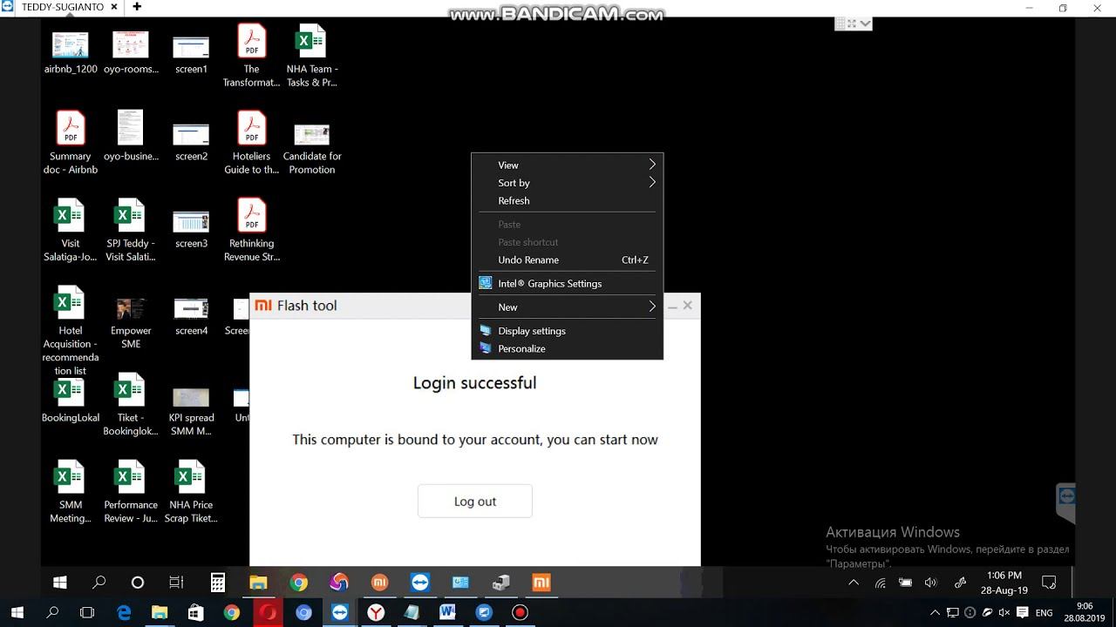Screen dimensions: 1116x627
Task: Select the screen2 desktop image
Action: click(x=191, y=139)
